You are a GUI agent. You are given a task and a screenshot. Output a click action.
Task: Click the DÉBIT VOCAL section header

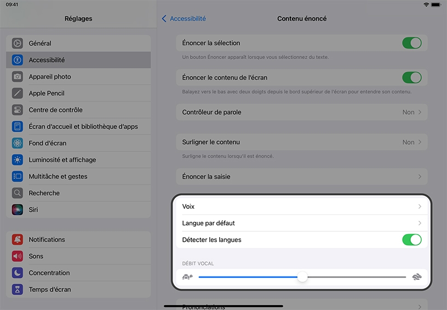click(x=198, y=264)
